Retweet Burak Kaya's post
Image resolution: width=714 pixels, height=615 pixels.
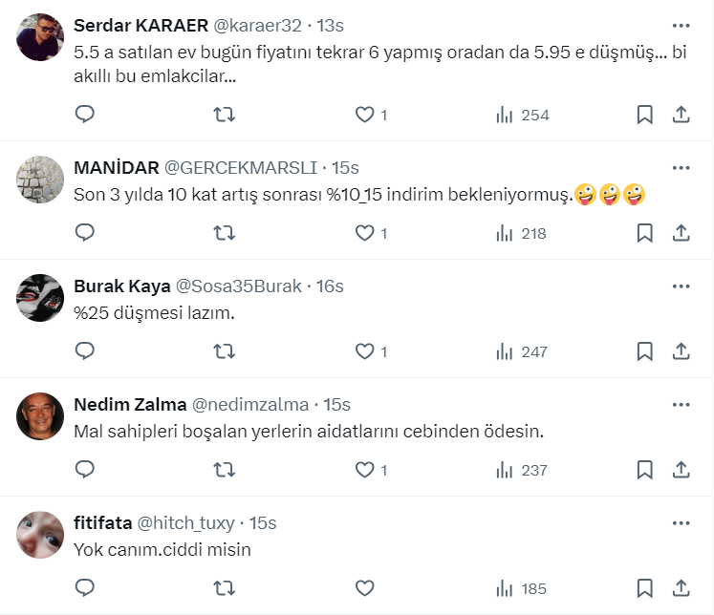pyautogui.click(x=225, y=351)
